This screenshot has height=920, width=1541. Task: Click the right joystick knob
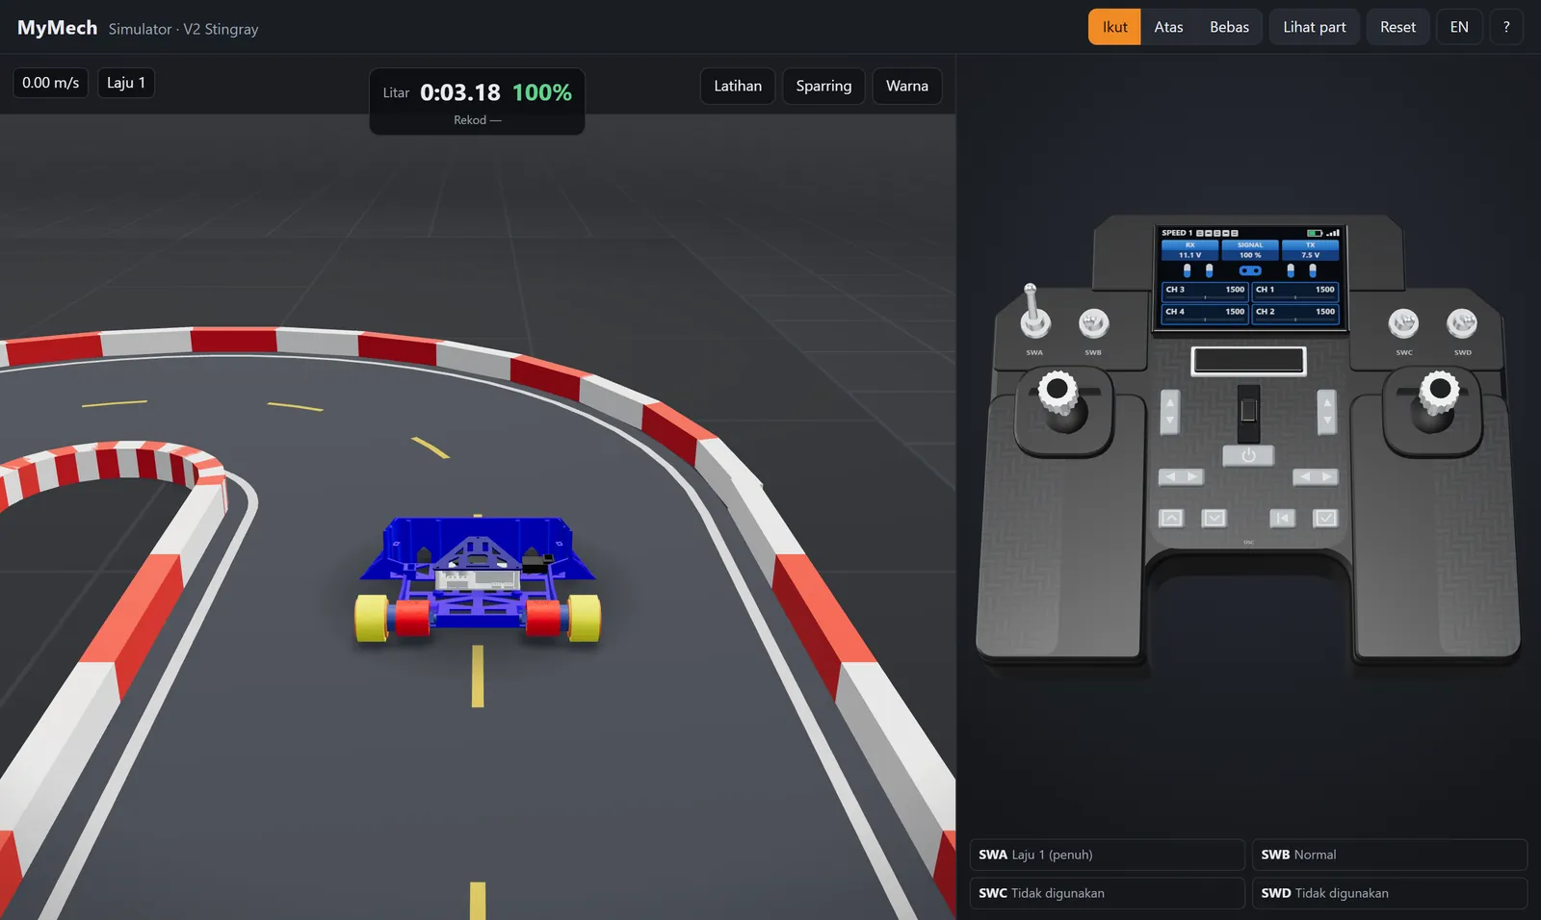pyautogui.click(x=1440, y=391)
